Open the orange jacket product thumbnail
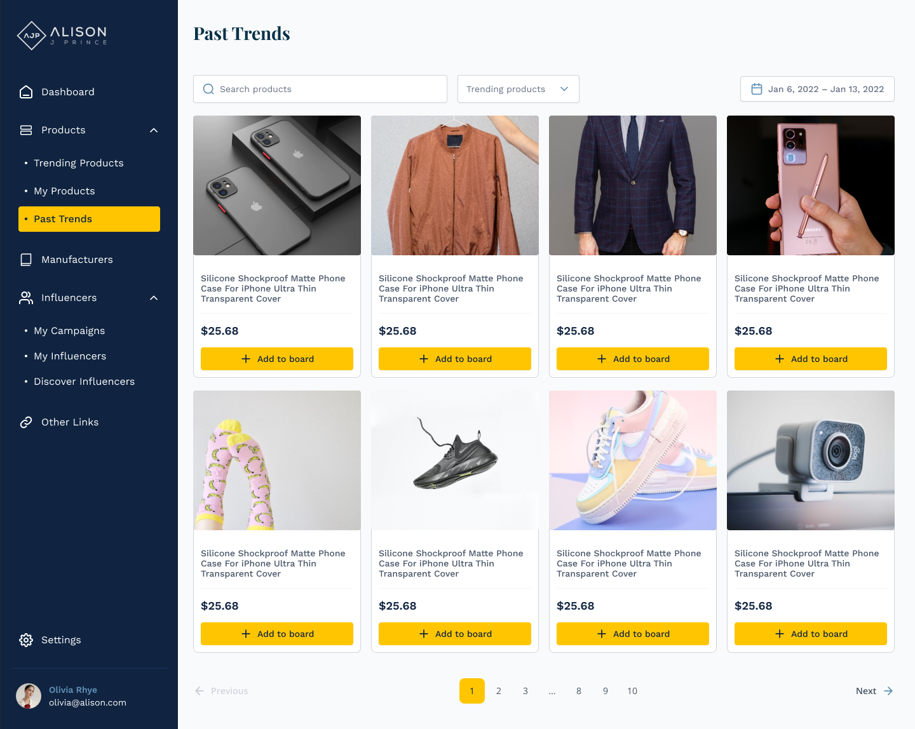The image size is (915, 729). pos(455,185)
